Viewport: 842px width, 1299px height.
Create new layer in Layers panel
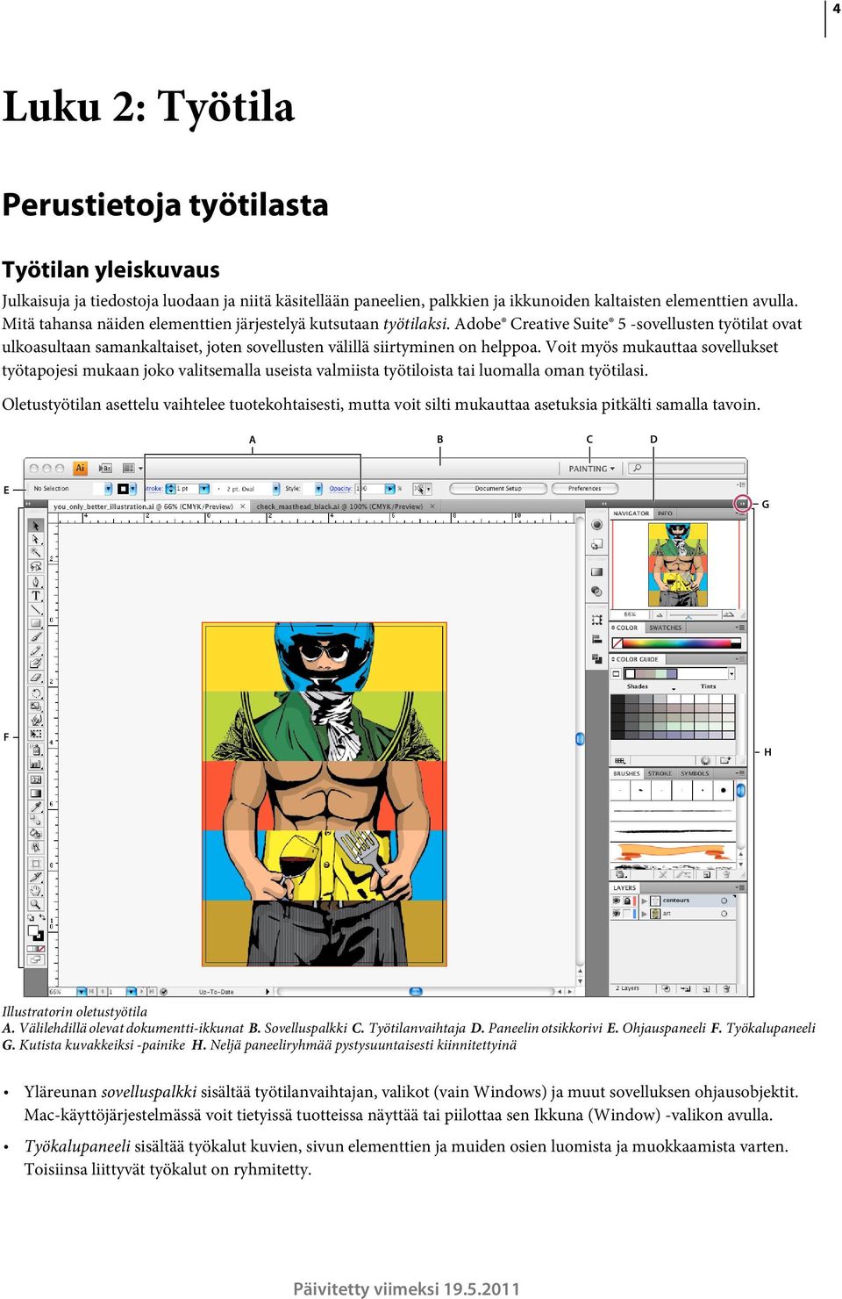(706, 989)
